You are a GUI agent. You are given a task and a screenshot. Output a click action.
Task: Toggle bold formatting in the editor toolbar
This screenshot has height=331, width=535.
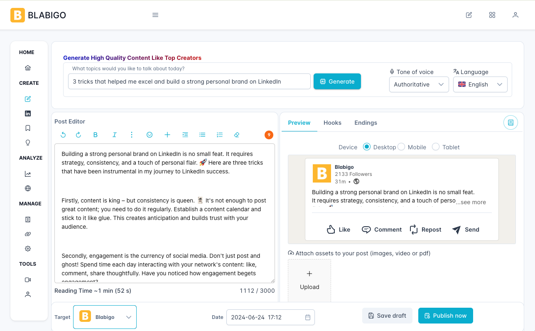tap(95, 135)
